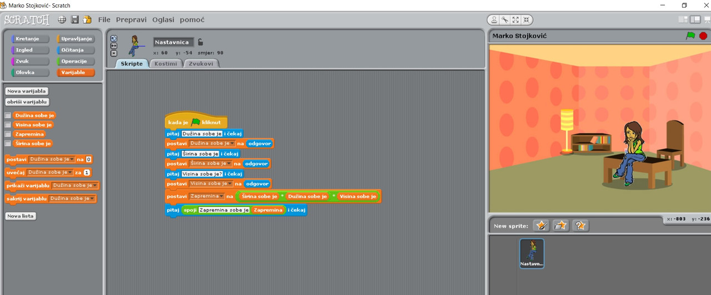Tick the Zapremina variable checkbox

pos(8,134)
